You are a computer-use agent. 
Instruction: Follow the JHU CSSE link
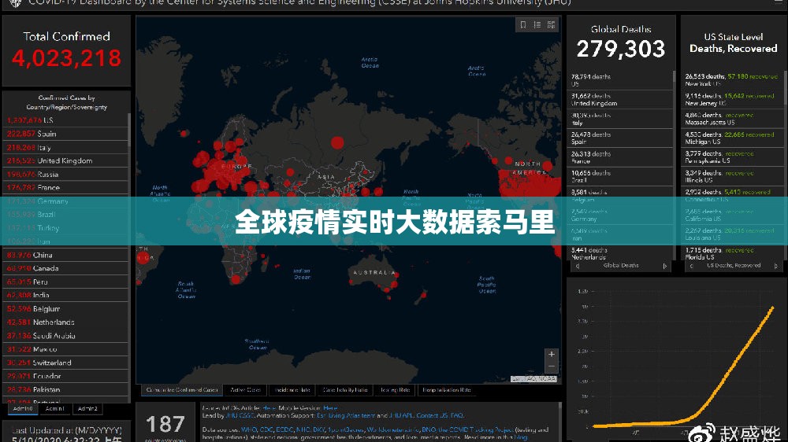(x=240, y=415)
